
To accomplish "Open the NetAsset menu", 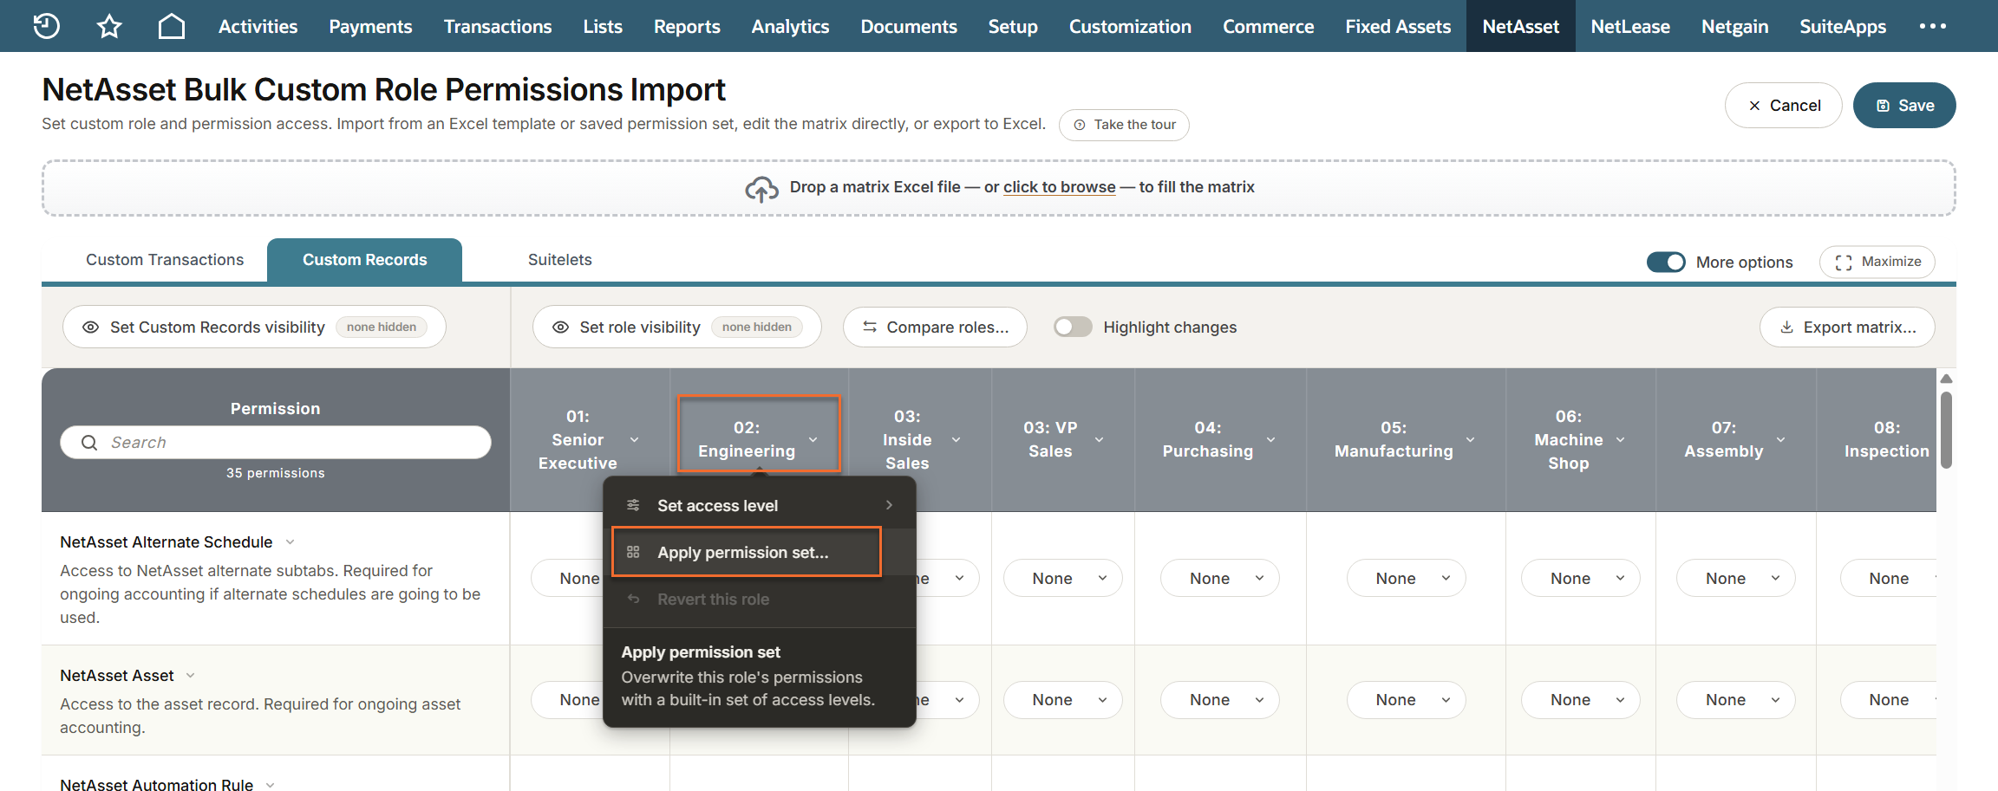I will pyautogui.click(x=1520, y=26).
